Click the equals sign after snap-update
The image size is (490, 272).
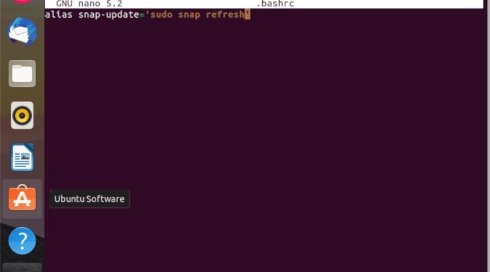[142, 15]
